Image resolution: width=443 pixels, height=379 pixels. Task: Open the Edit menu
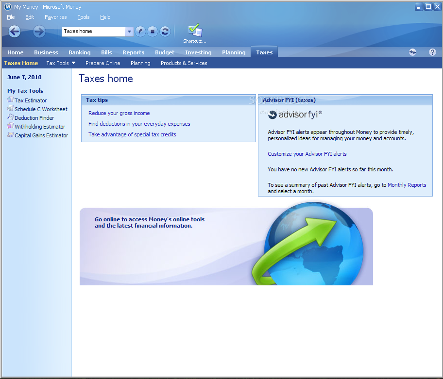click(30, 17)
